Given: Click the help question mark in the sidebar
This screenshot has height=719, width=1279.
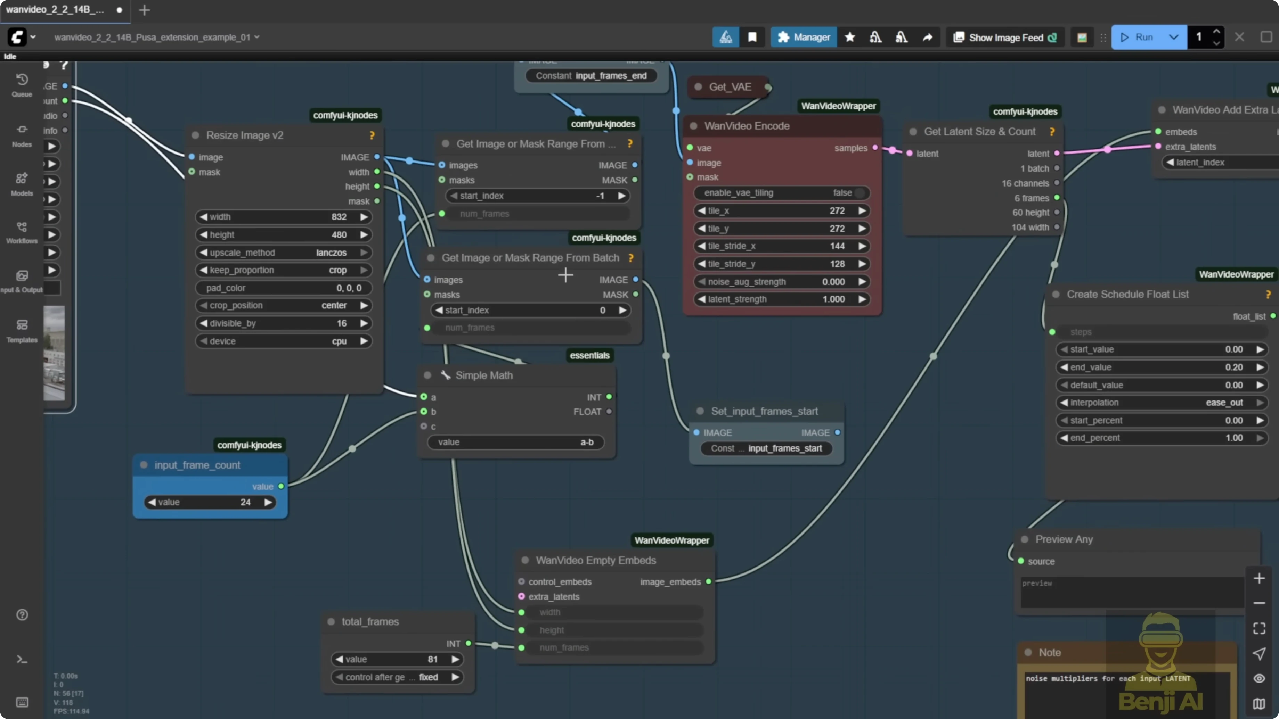Looking at the screenshot, I should click(x=21, y=615).
